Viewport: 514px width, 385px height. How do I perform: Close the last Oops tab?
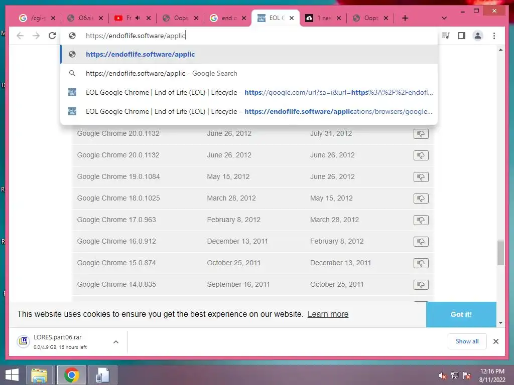pyautogui.click(x=386, y=18)
